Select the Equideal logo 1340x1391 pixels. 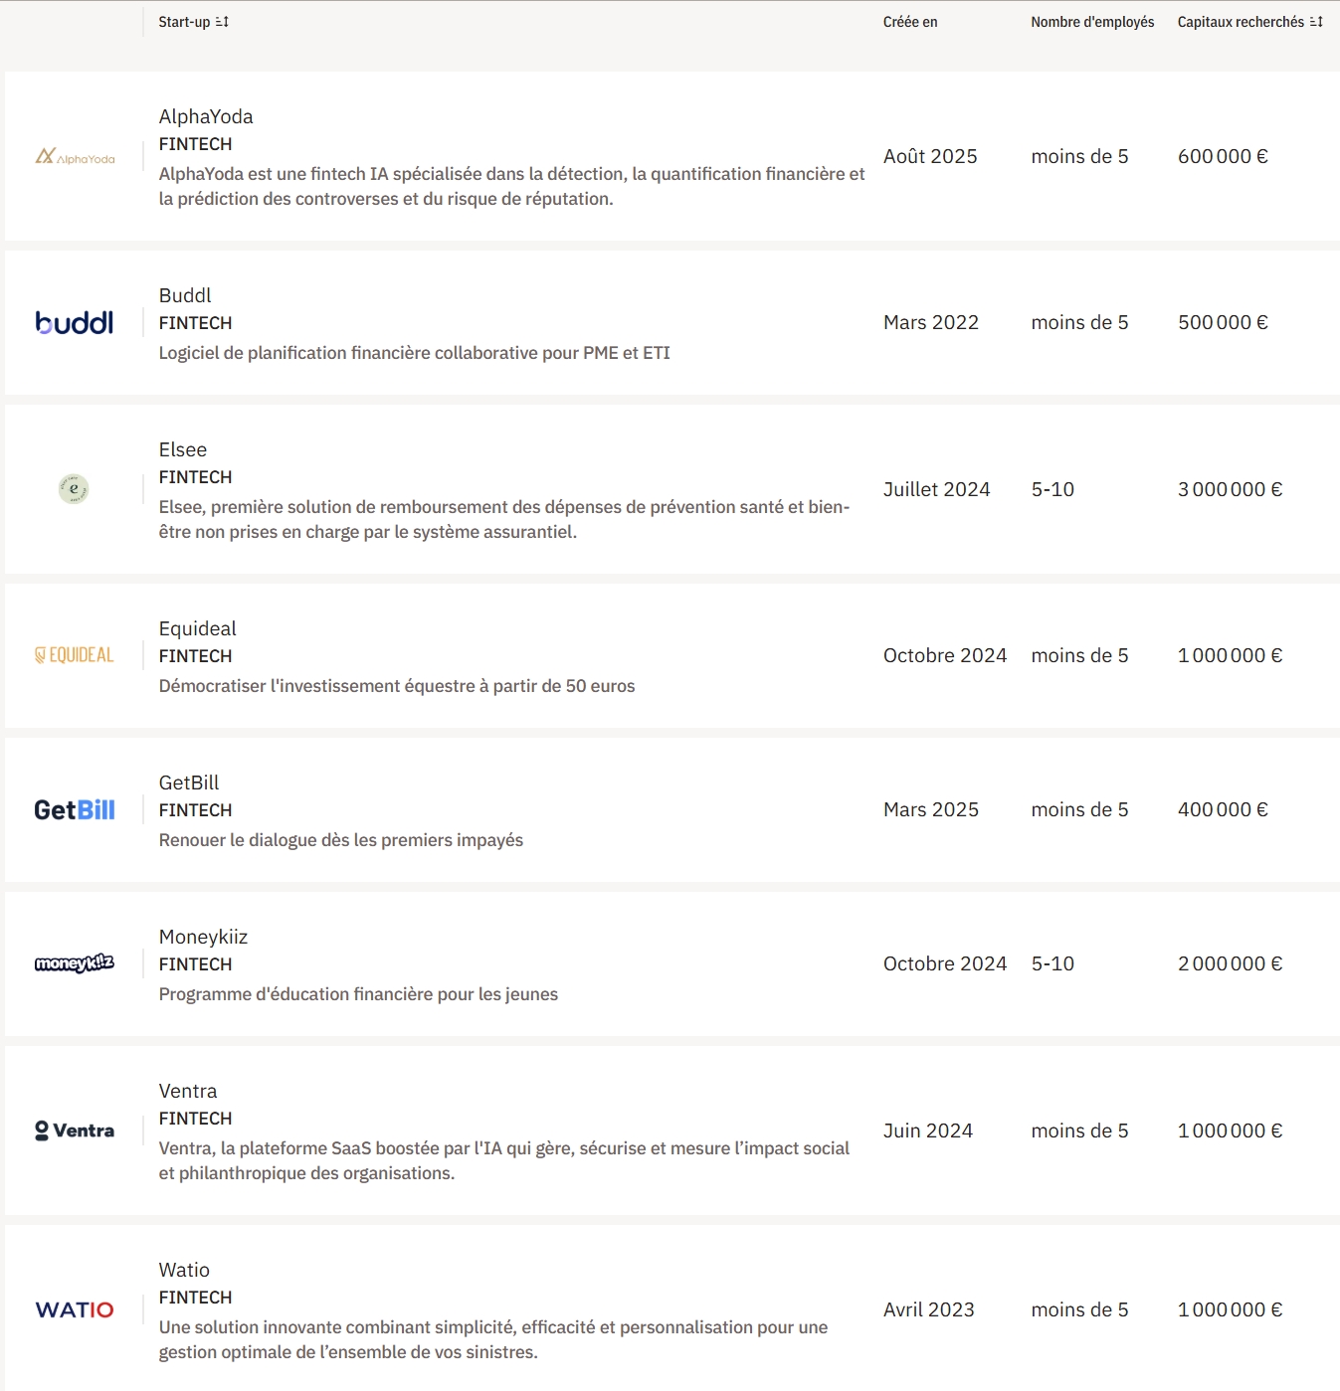[75, 655]
